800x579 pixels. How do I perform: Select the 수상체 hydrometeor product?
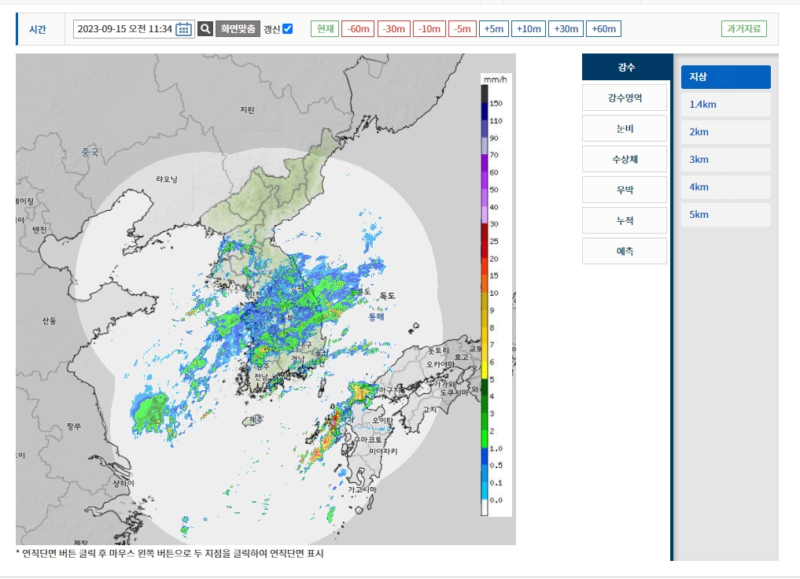coord(624,158)
